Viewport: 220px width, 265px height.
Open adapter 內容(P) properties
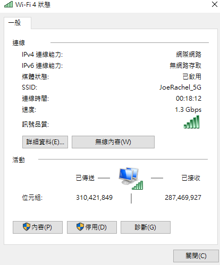[x=38, y=227]
